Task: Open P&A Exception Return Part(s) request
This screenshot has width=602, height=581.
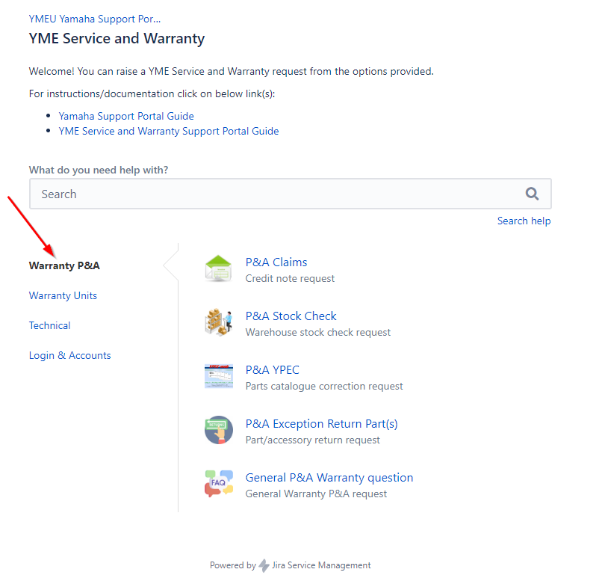Action: 322,423
